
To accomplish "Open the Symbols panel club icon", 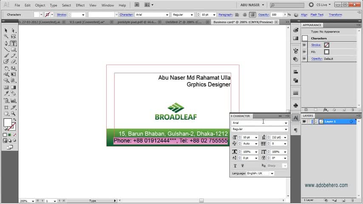I will point(296,105).
